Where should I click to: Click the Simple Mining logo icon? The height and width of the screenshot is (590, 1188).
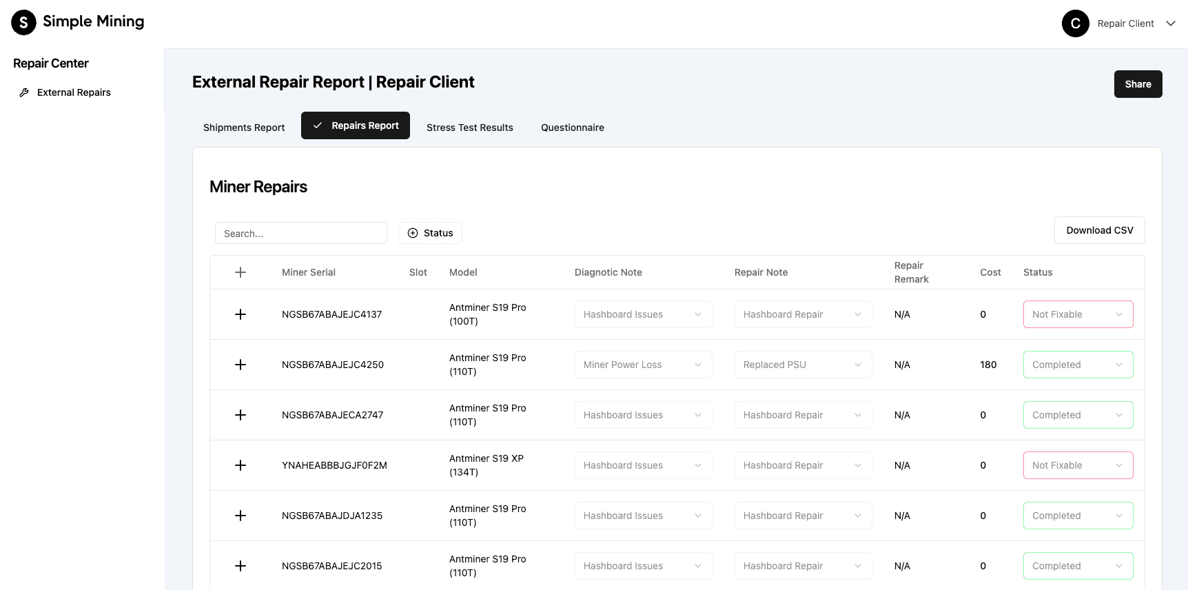tap(23, 22)
